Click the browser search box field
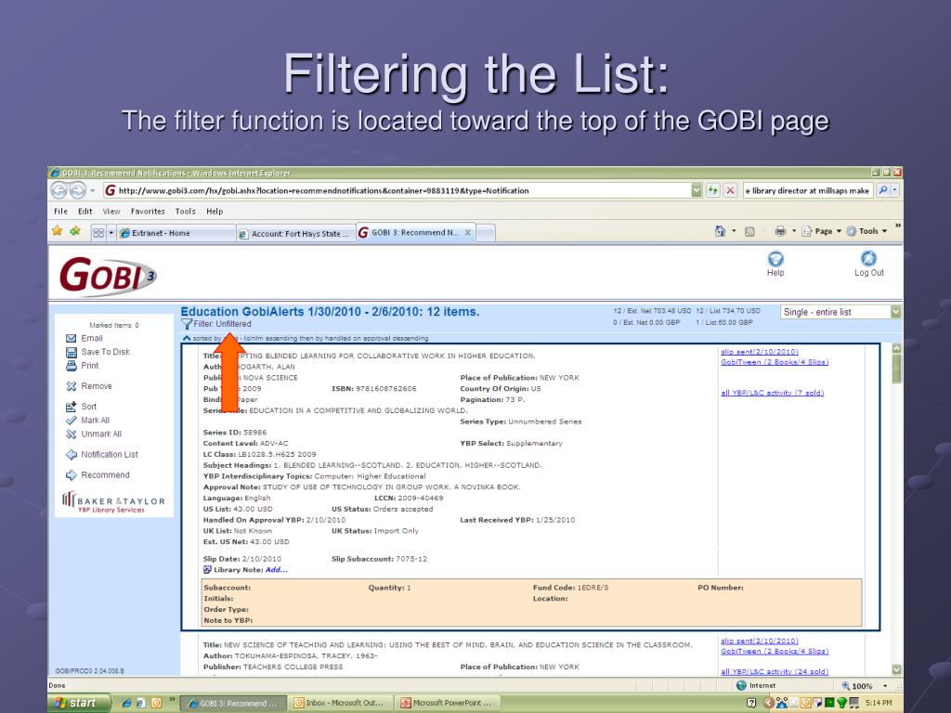951x713 pixels. tap(808, 190)
